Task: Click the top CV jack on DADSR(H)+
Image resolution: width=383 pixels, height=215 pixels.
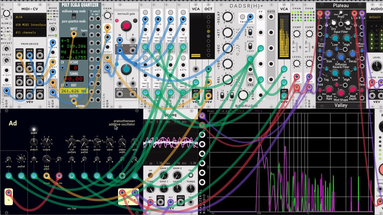Action: tap(261, 17)
